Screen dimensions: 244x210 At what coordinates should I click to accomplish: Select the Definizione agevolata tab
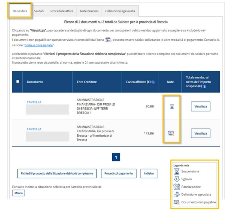point(120,11)
